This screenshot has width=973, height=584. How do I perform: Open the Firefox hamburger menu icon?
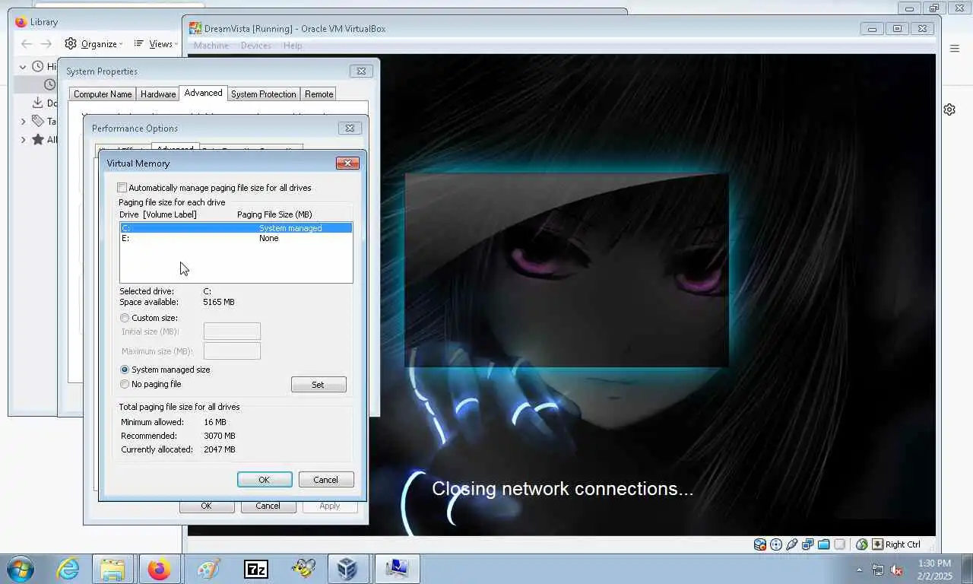coord(955,48)
